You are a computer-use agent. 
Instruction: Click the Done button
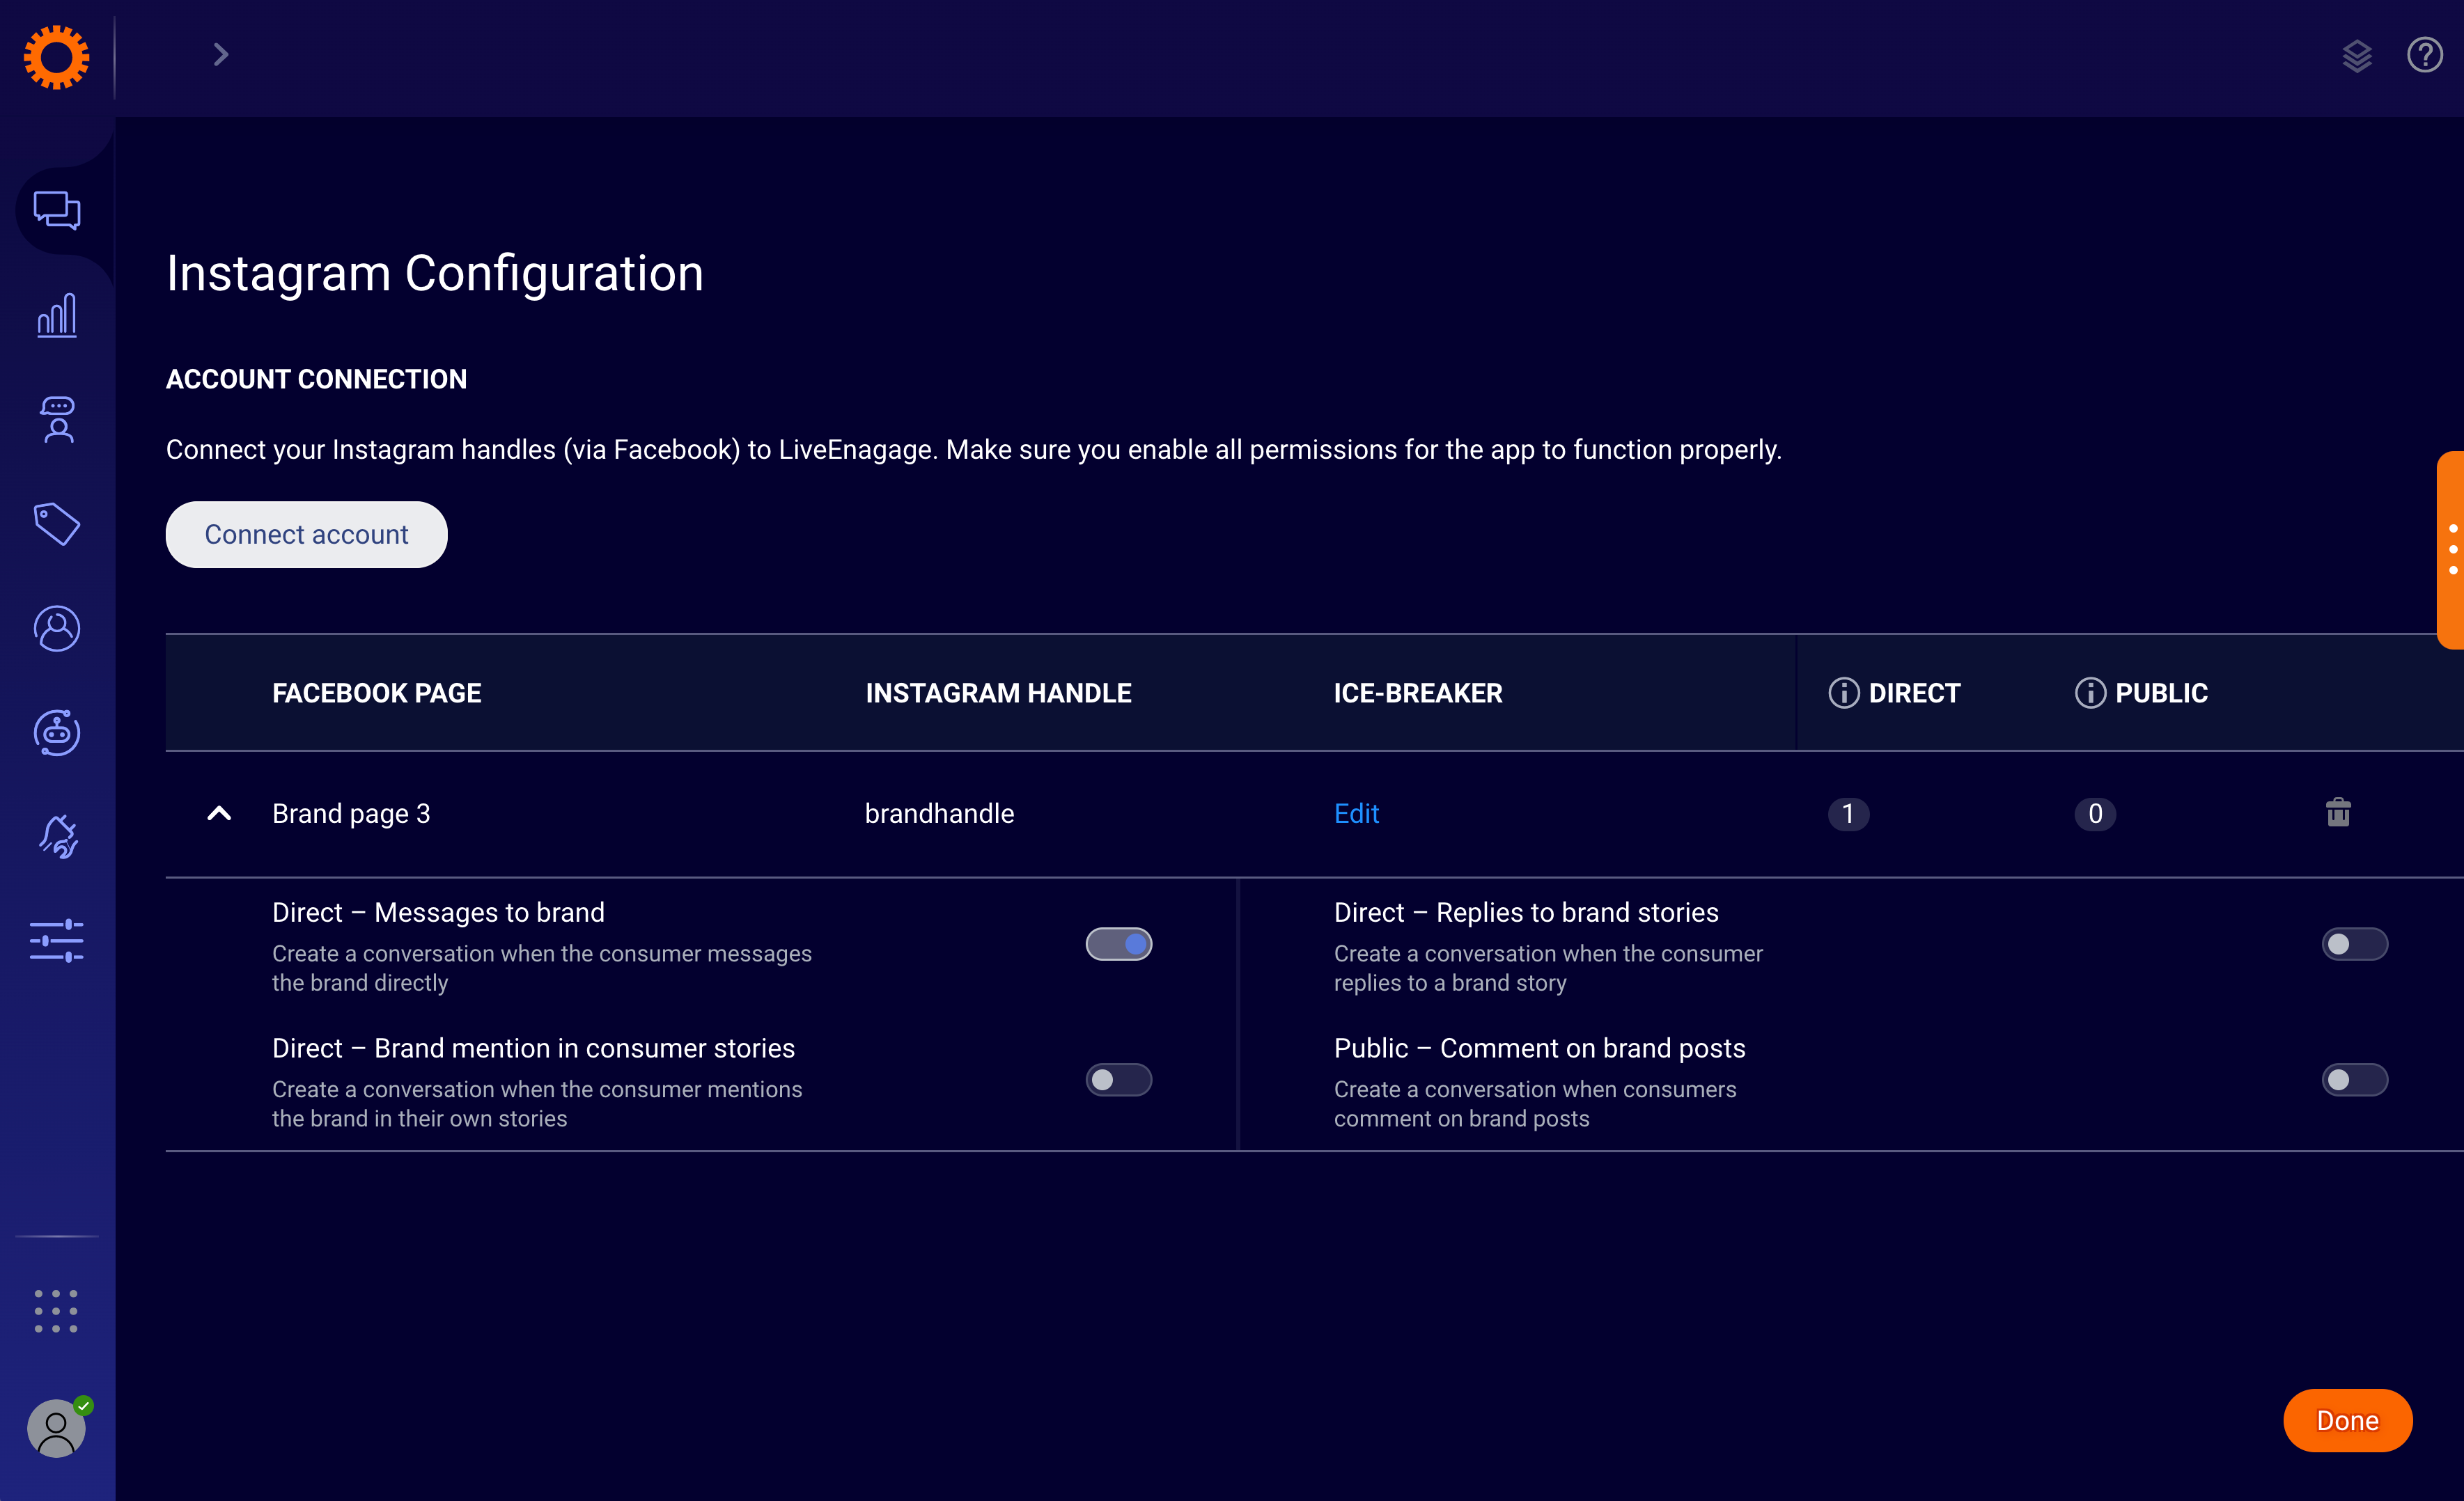coord(2347,1420)
